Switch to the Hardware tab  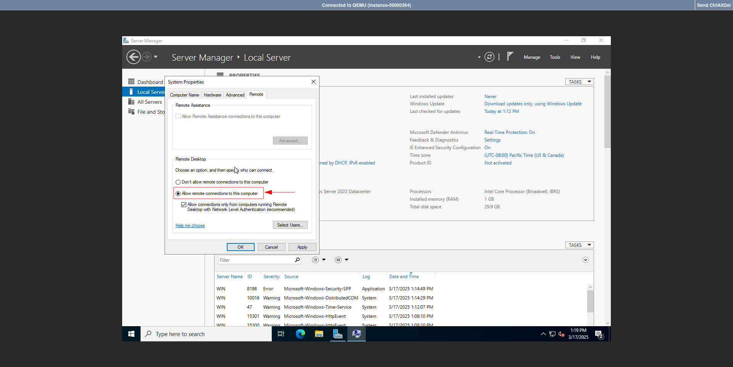(x=212, y=95)
